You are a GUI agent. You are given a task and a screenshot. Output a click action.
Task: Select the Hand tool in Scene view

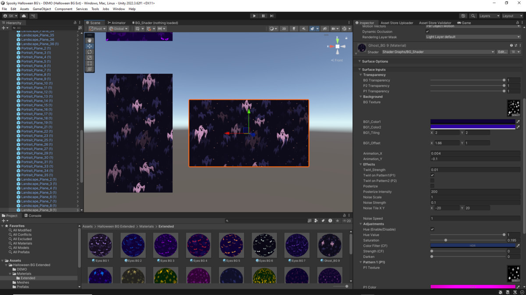[x=89, y=40]
